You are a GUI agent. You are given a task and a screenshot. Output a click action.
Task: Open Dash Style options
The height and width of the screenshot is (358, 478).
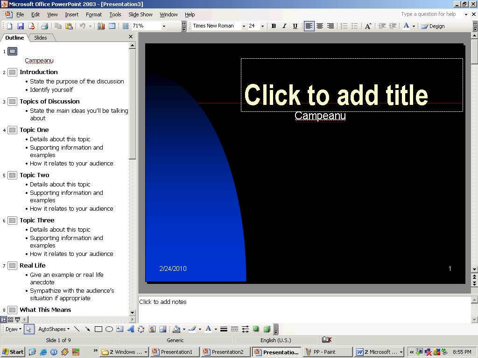[x=234, y=329]
